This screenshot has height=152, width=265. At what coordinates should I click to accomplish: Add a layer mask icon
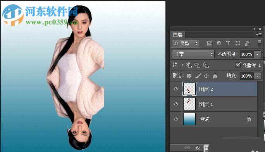206,148
